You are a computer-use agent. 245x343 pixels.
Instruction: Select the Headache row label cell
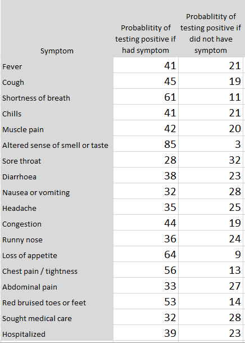point(57,207)
